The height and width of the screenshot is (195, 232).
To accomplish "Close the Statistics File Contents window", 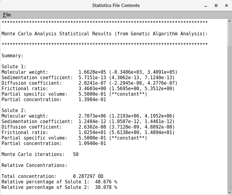I will (x=226, y=5).
